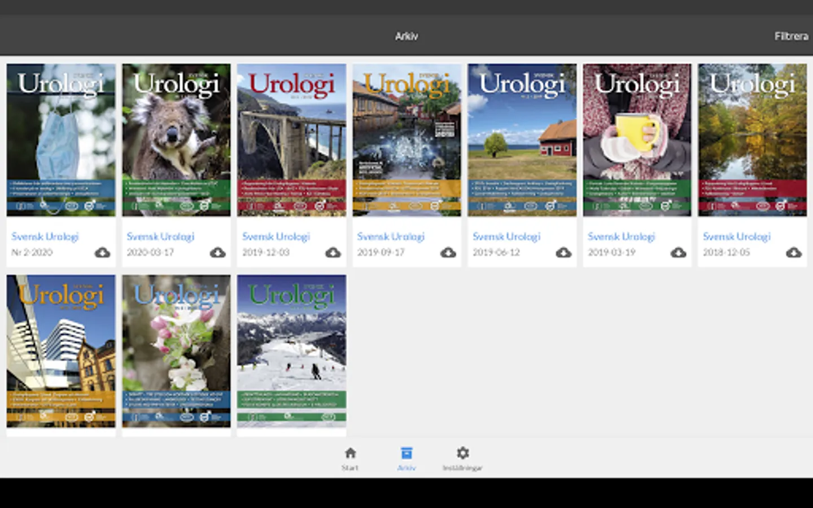Tap Svensk Urologi title above 2019-06-12
The width and height of the screenshot is (813, 508).
[x=506, y=237]
